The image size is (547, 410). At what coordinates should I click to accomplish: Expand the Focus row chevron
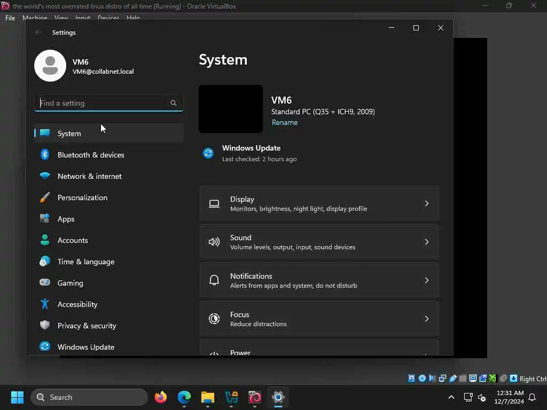pyautogui.click(x=426, y=319)
